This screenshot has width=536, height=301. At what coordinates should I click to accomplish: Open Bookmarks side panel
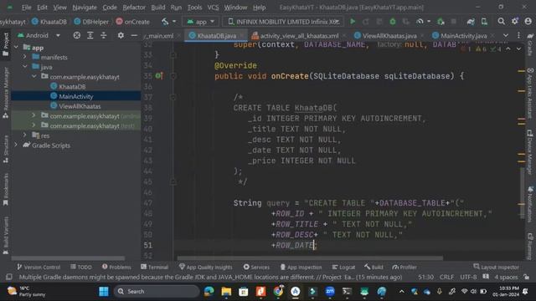pyautogui.click(x=6, y=190)
